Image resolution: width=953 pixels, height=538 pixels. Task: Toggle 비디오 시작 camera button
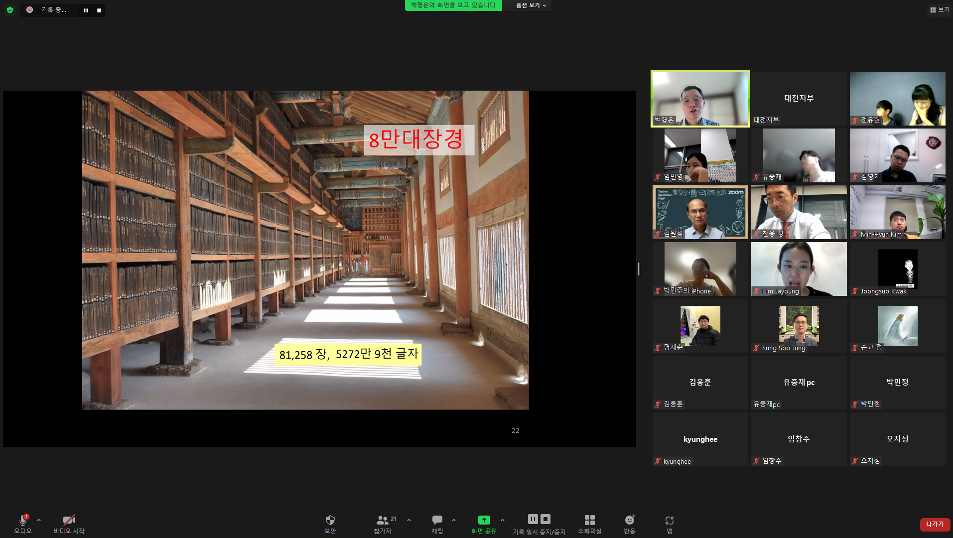(69, 524)
